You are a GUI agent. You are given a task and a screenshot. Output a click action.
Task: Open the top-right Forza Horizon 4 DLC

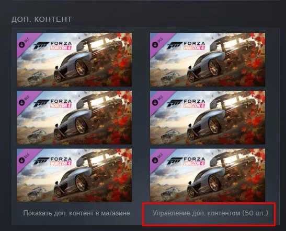208,59
